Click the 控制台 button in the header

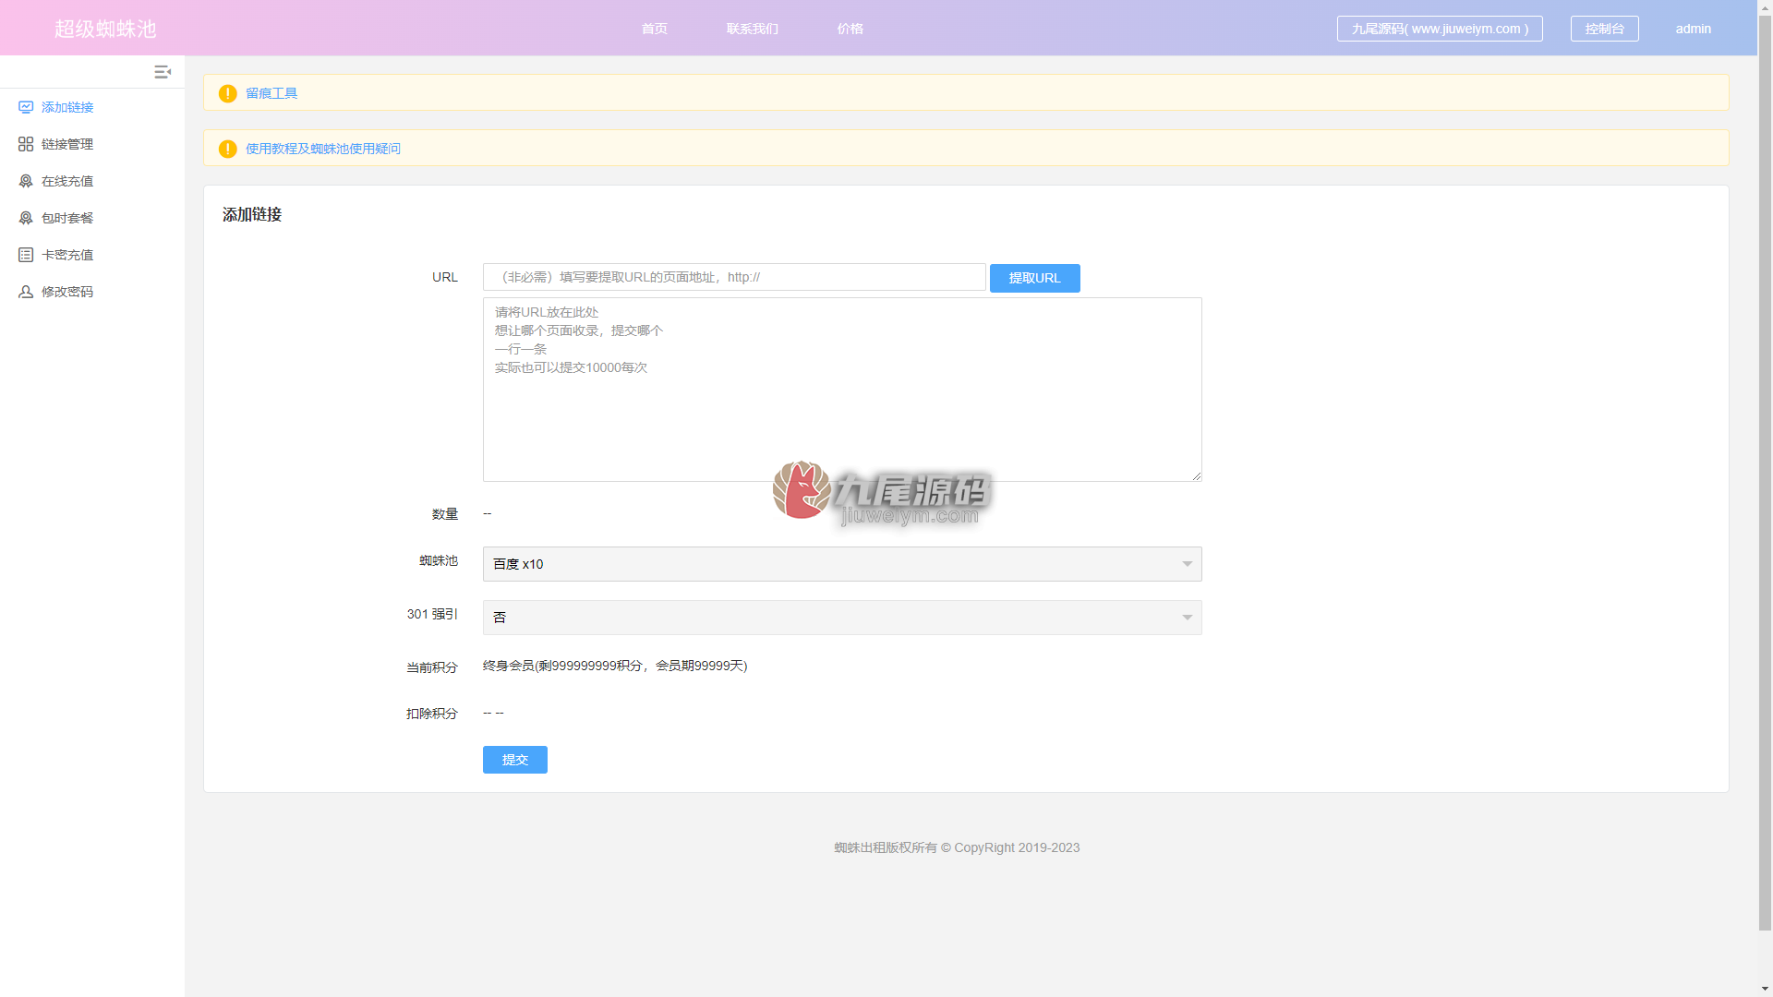[1605, 29]
